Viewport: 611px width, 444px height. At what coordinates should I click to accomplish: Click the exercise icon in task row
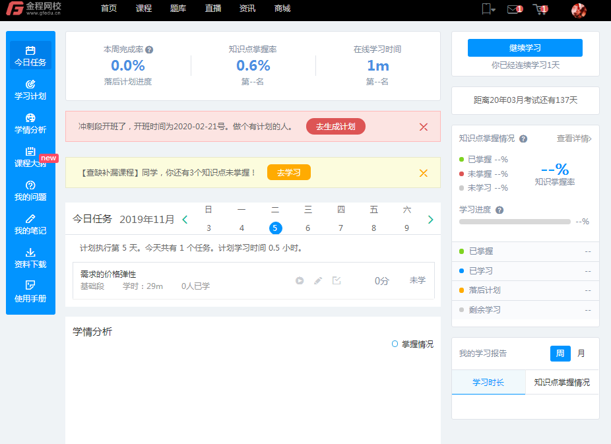[x=337, y=280]
